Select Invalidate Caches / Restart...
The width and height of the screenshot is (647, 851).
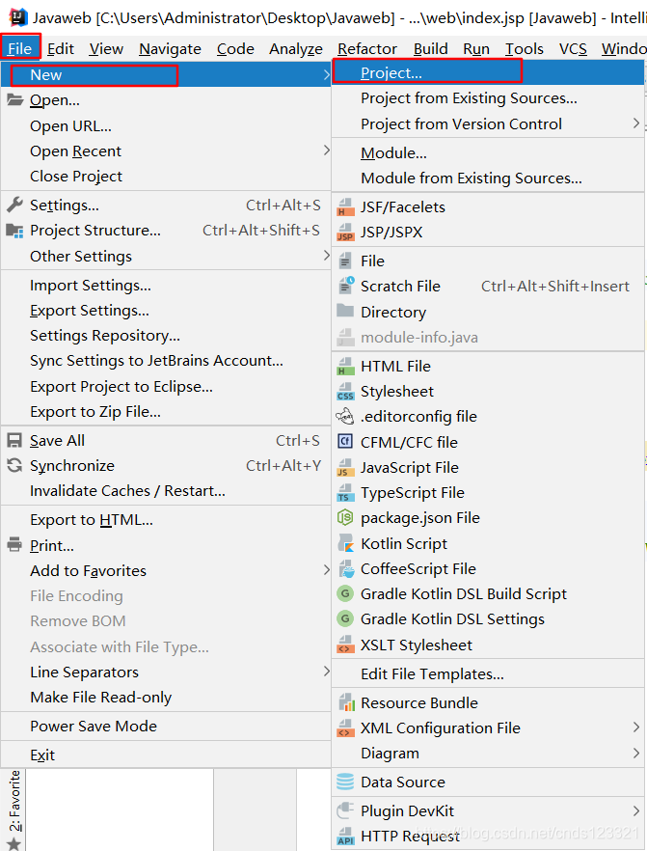pos(166,490)
